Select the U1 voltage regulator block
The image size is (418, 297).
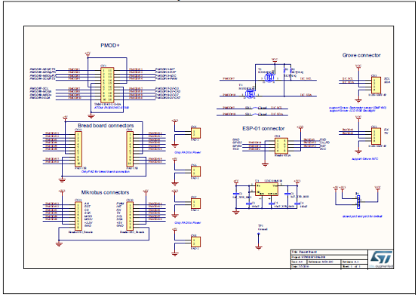266,189
